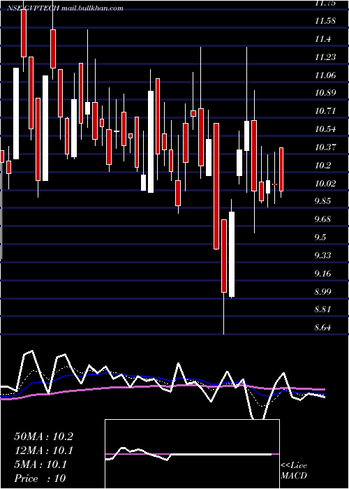Click the 11.23 price axis label
Viewport: 349px width, 489px height.
coord(325,57)
